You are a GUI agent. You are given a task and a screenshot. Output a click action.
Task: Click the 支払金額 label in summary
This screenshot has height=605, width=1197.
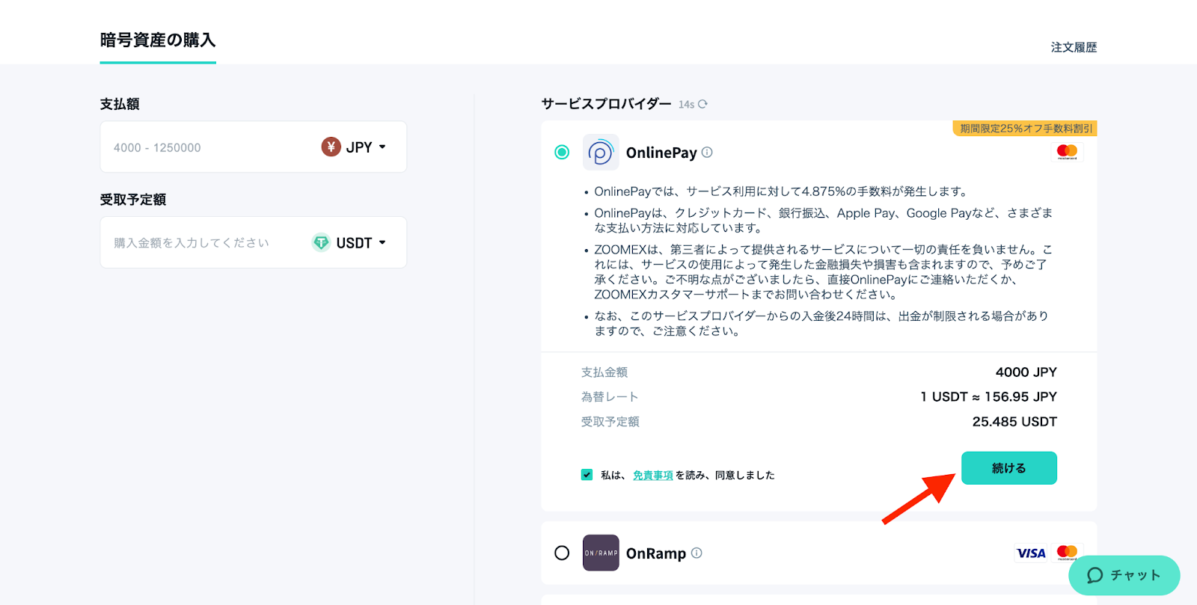point(604,372)
